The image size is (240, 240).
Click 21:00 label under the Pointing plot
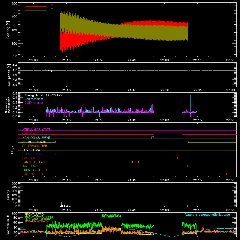click(x=33, y=60)
